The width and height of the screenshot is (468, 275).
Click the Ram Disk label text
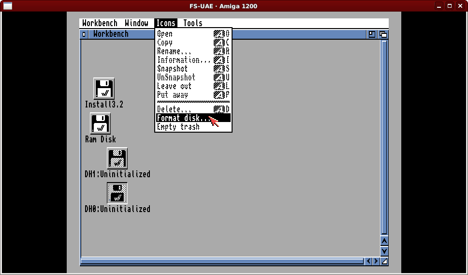coord(100,139)
